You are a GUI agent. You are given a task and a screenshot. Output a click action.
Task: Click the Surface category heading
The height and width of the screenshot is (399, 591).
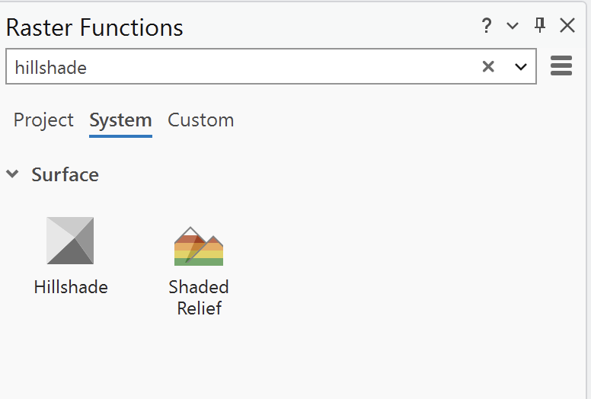click(x=65, y=174)
